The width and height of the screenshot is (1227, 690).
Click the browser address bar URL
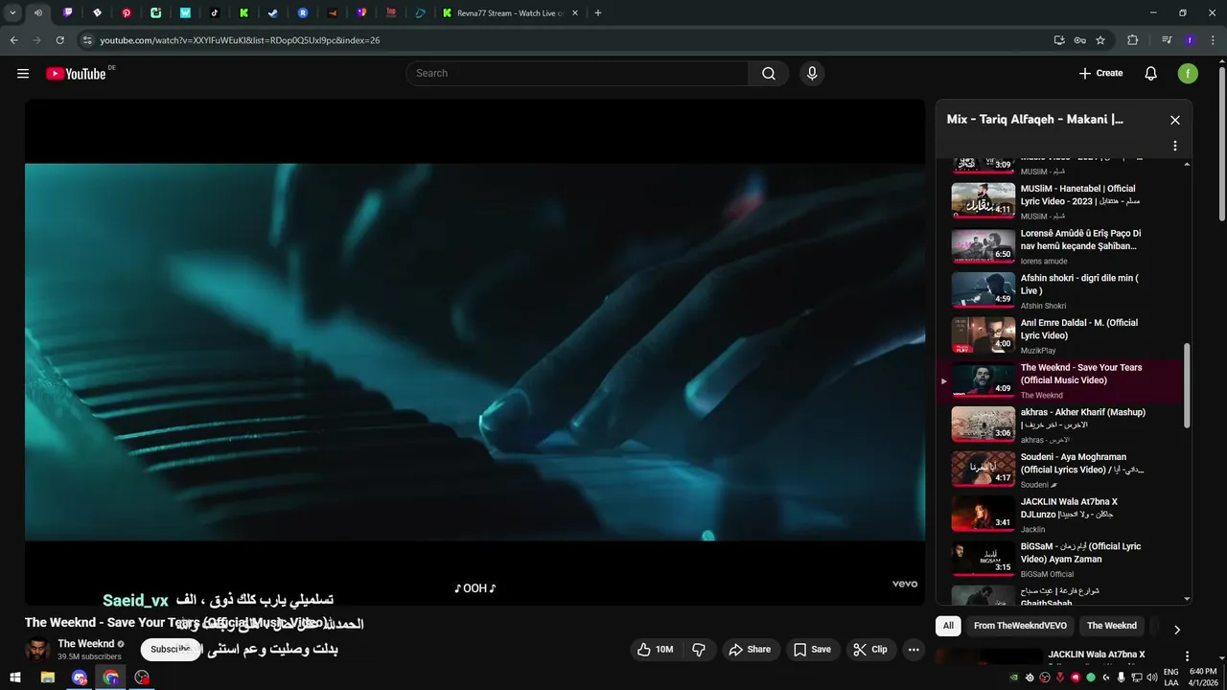tap(240, 40)
